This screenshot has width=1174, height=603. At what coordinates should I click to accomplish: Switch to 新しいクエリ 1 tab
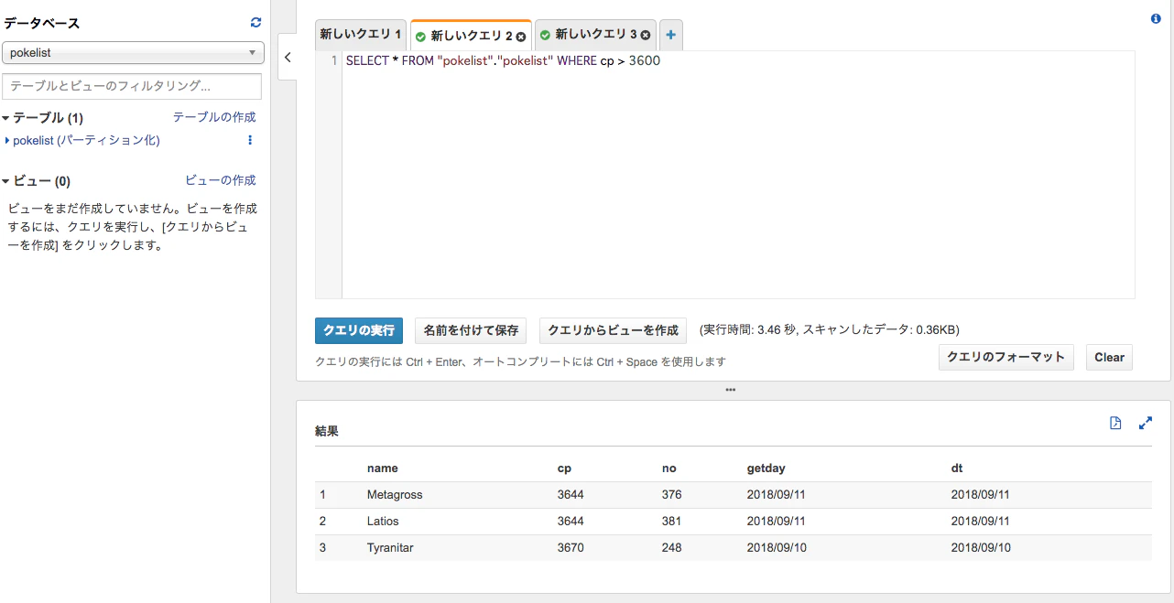(361, 35)
